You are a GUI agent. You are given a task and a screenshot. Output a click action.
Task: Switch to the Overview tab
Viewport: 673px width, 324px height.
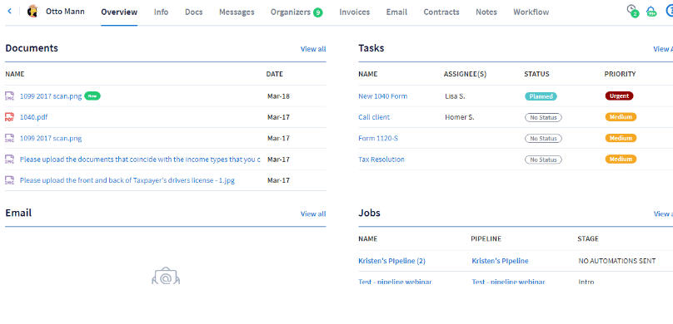119,12
